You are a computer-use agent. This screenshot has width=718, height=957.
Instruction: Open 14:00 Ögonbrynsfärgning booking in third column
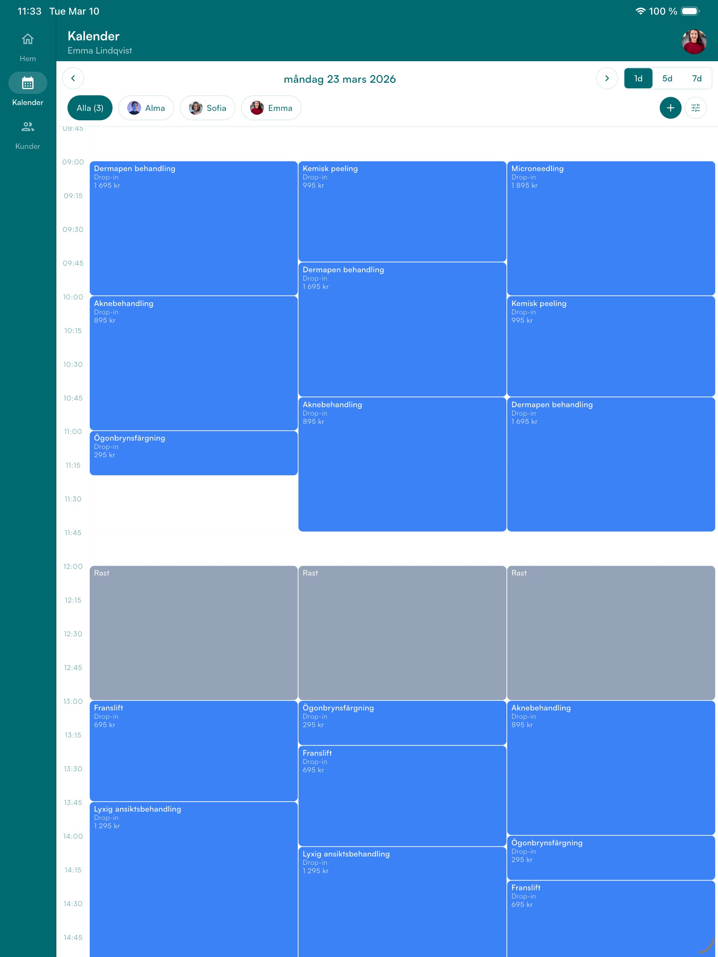tap(611, 858)
